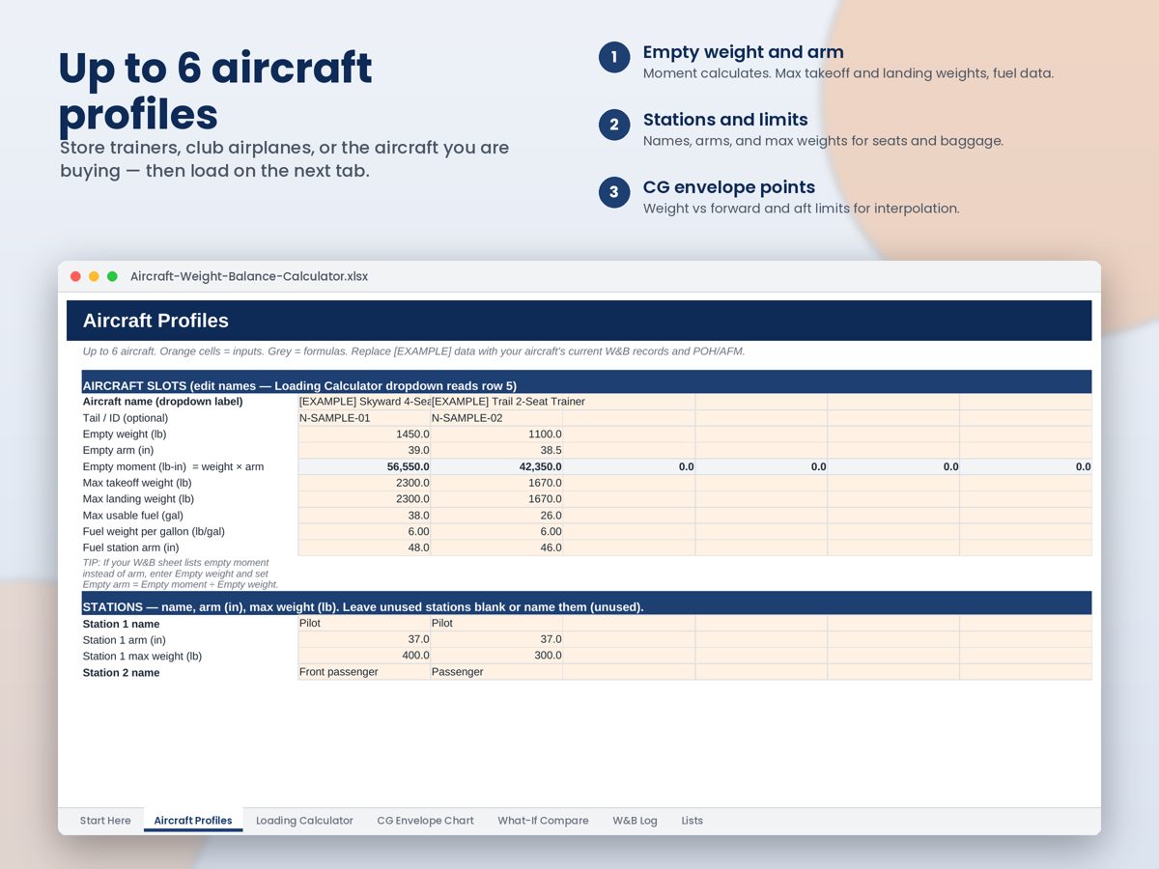Click the Fuel weight per gallon label

[154, 531]
